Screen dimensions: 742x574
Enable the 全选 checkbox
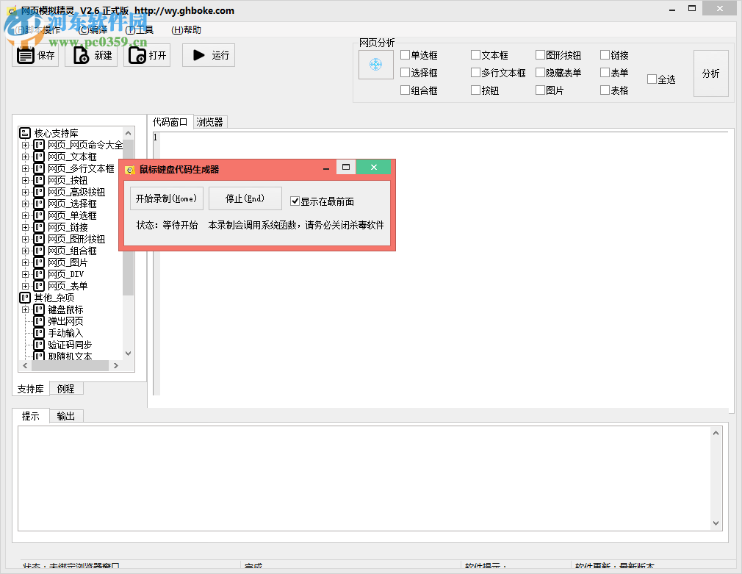point(652,79)
